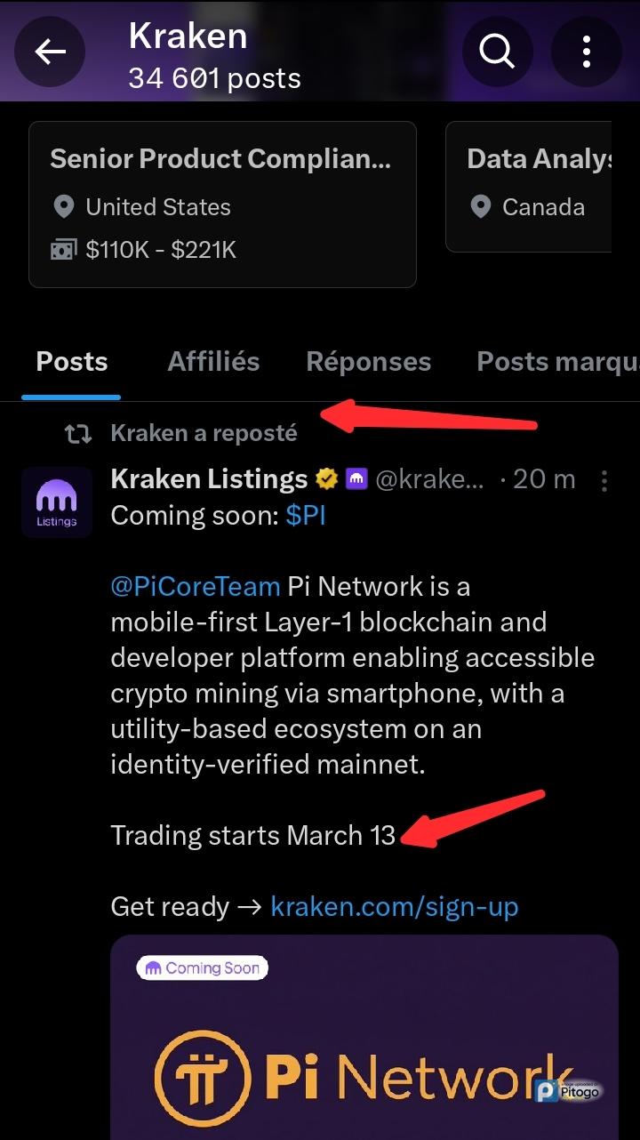Switch to the Affiliés tab
The image size is (640, 1140).
[x=213, y=362]
